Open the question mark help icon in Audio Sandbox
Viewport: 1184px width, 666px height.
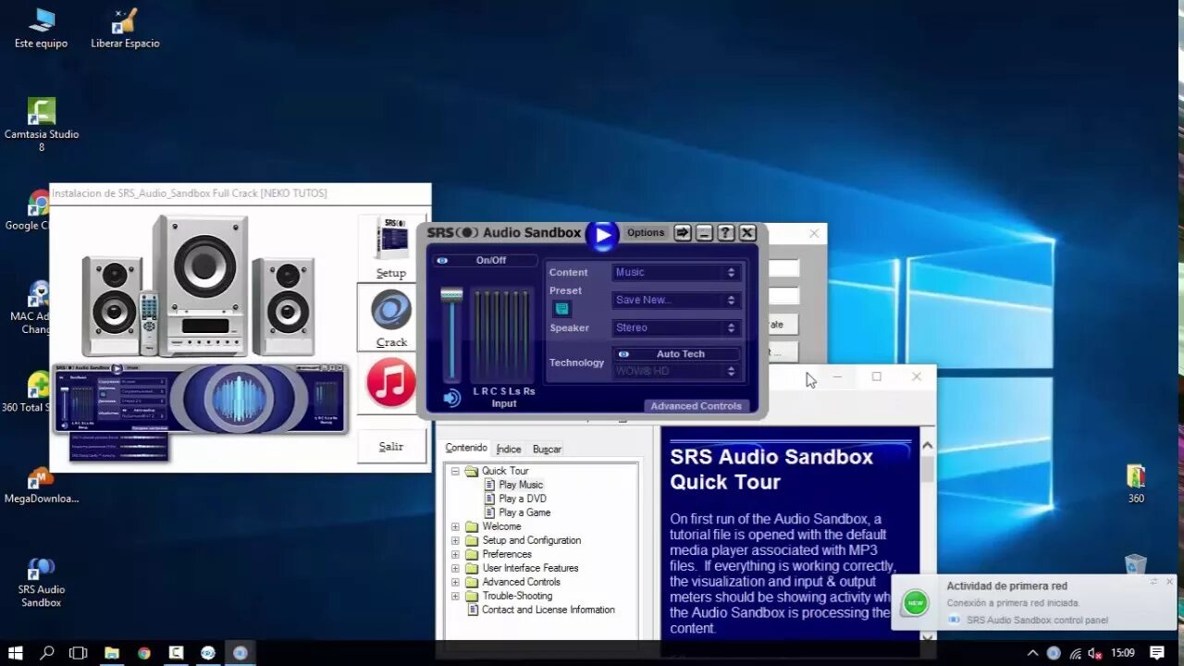click(726, 233)
